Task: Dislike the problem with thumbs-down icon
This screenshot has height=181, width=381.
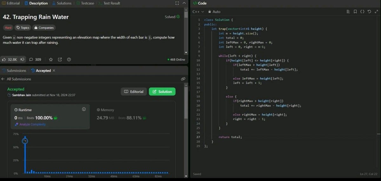Action: (x=23, y=59)
